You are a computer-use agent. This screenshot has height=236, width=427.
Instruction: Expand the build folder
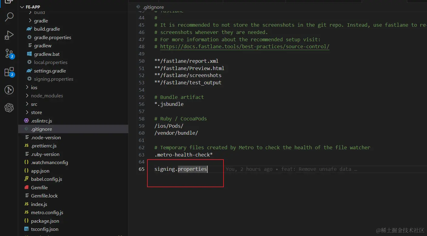(30, 12)
